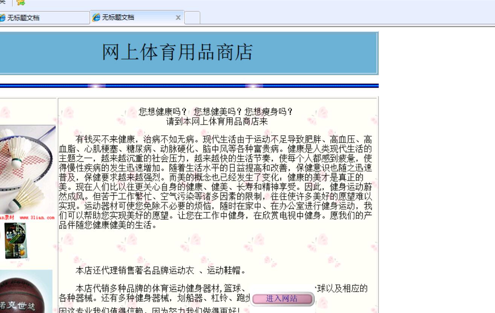Select the active second 无标题文档 tab
495x313 pixels.
[137, 17]
